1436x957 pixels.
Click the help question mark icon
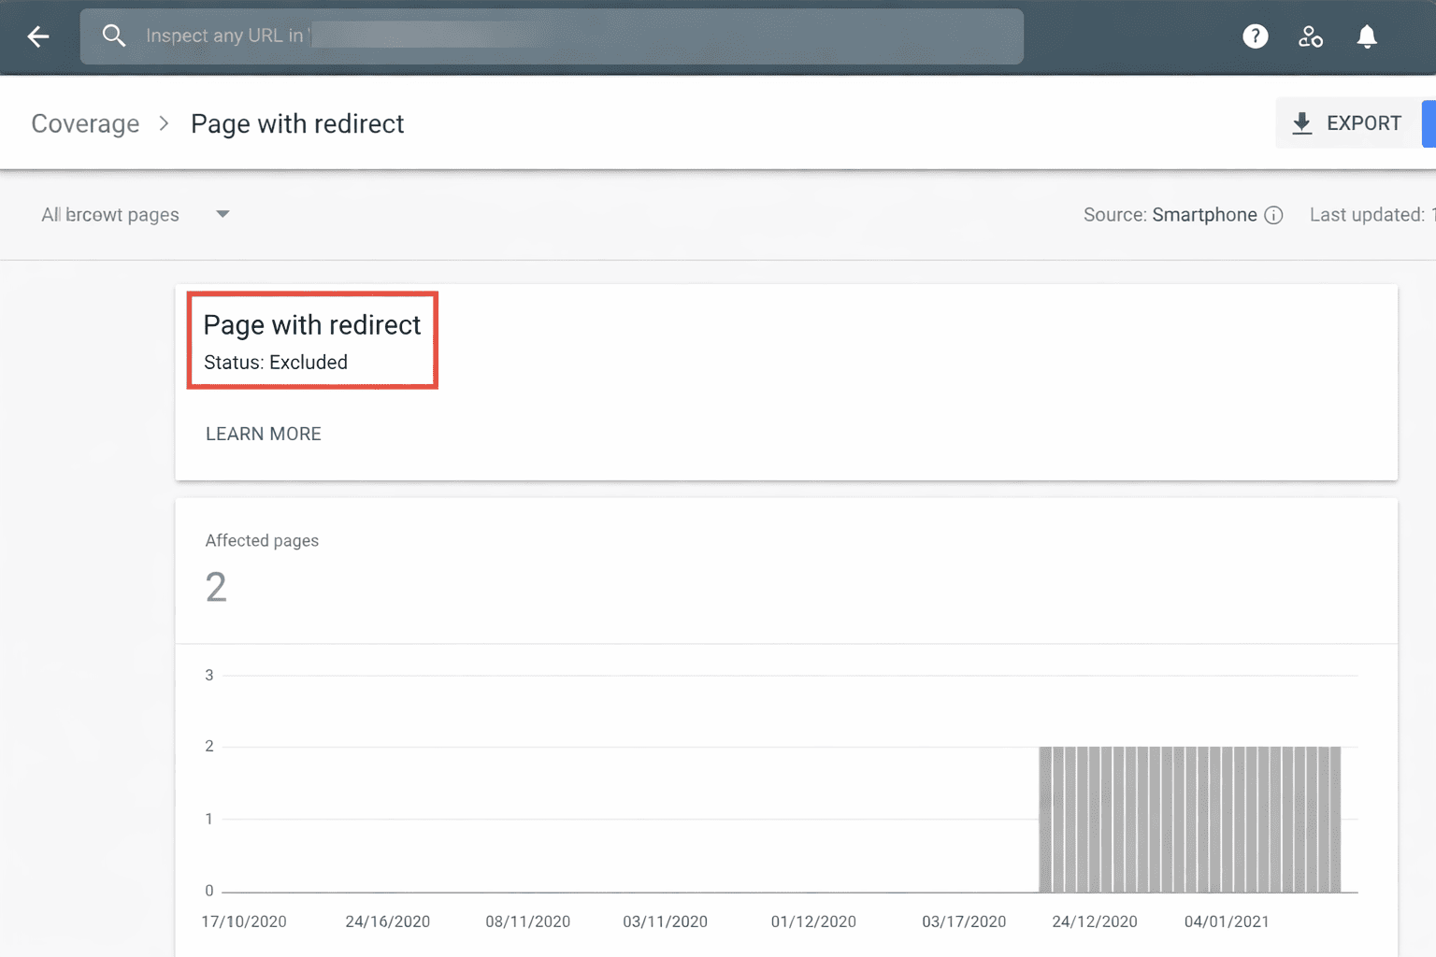(x=1255, y=36)
